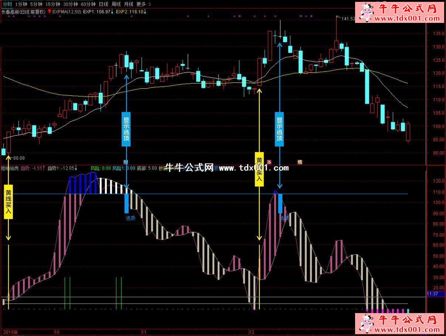Click the down arrow after EXP1 value
This screenshot has width=446, height=336.
[x=112, y=12]
